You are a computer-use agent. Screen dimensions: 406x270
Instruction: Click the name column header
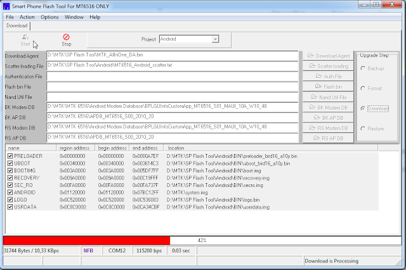pos(31,148)
